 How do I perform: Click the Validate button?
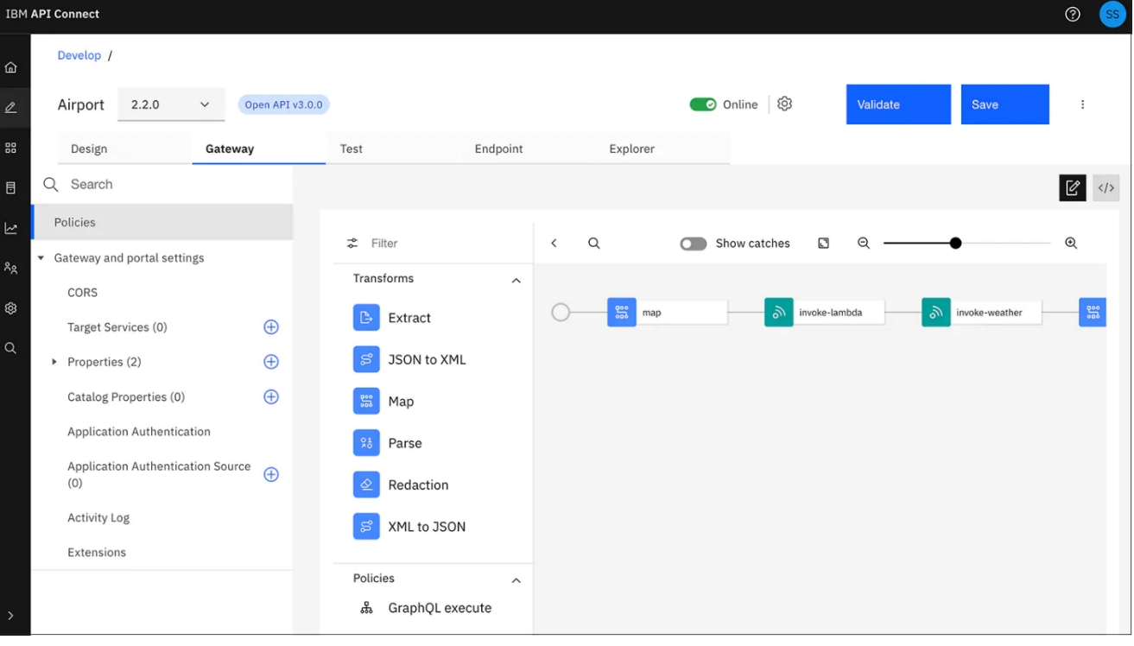[x=898, y=104]
